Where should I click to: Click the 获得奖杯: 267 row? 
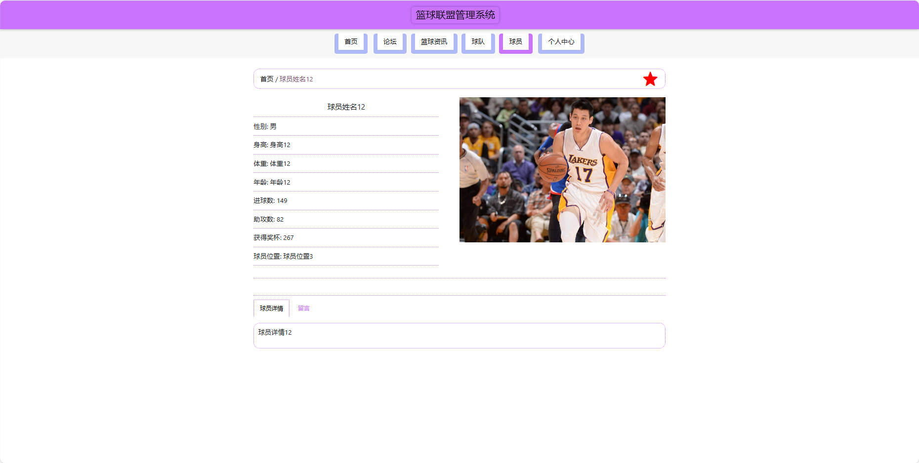coord(346,238)
